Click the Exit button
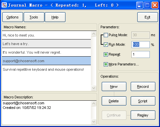The width and height of the screenshot is (160, 127). coord(147,17)
